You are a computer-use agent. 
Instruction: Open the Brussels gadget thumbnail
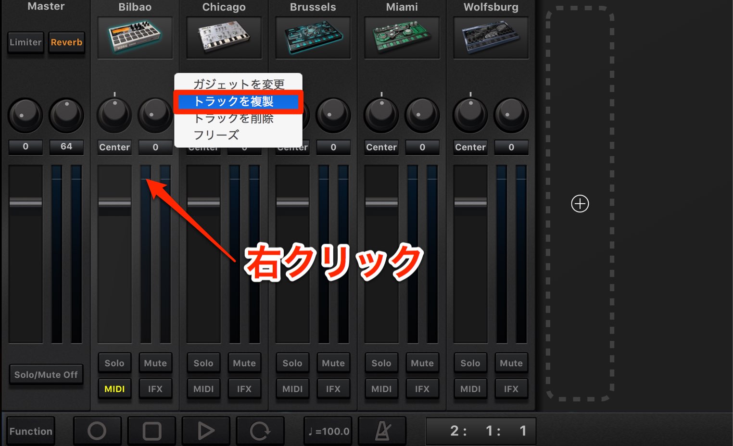coord(313,37)
